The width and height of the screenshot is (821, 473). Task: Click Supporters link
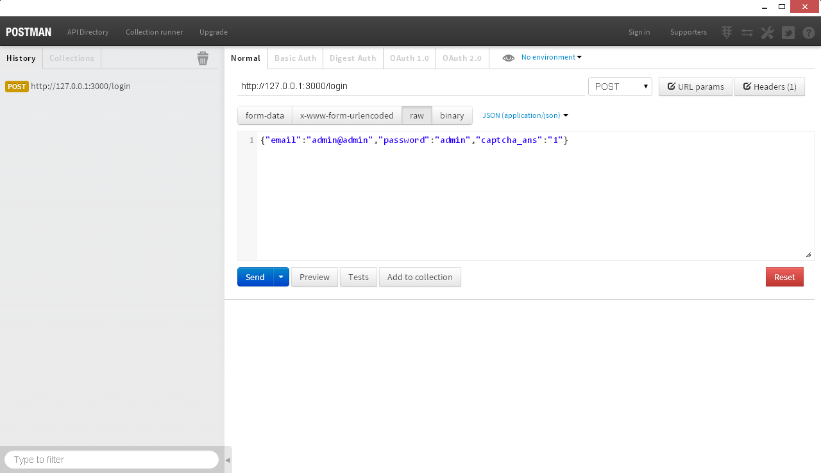tap(688, 32)
